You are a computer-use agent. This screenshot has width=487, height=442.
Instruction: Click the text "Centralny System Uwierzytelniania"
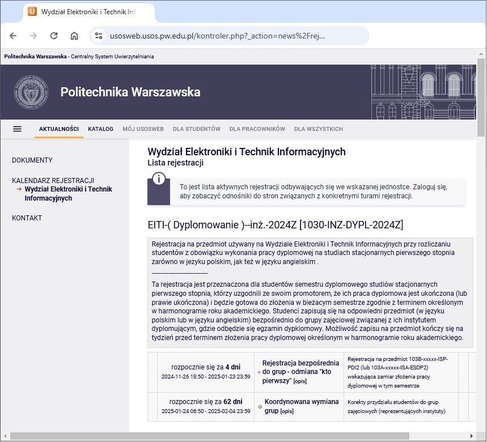[x=112, y=57]
